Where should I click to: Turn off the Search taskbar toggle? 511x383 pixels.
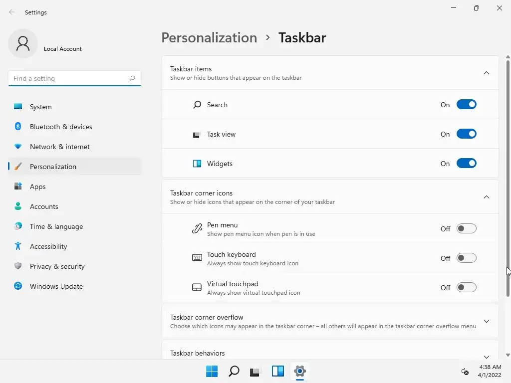tap(467, 105)
